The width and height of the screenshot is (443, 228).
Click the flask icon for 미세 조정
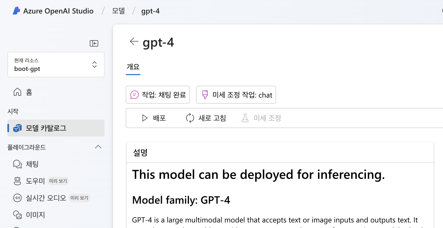coord(245,118)
